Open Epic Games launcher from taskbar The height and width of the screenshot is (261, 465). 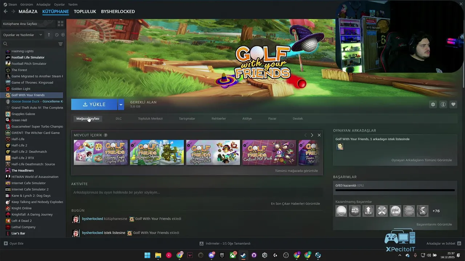click(222, 255)
